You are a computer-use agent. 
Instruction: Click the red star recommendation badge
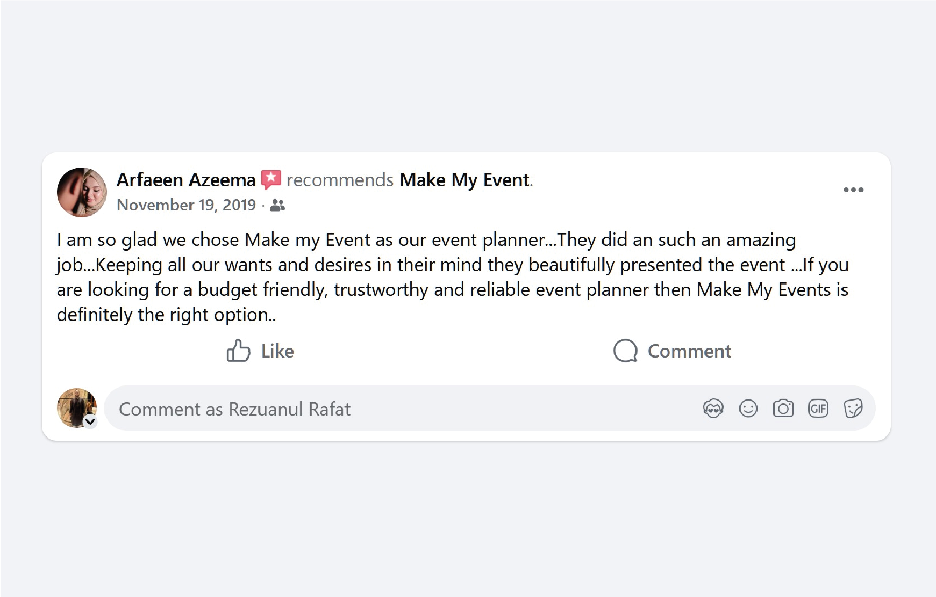tap(271, 179)
